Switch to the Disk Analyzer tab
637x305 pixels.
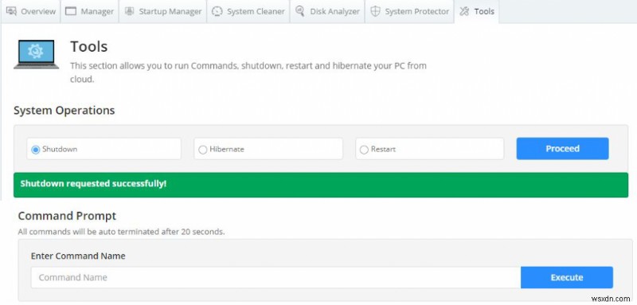click(x=327, y=11)
